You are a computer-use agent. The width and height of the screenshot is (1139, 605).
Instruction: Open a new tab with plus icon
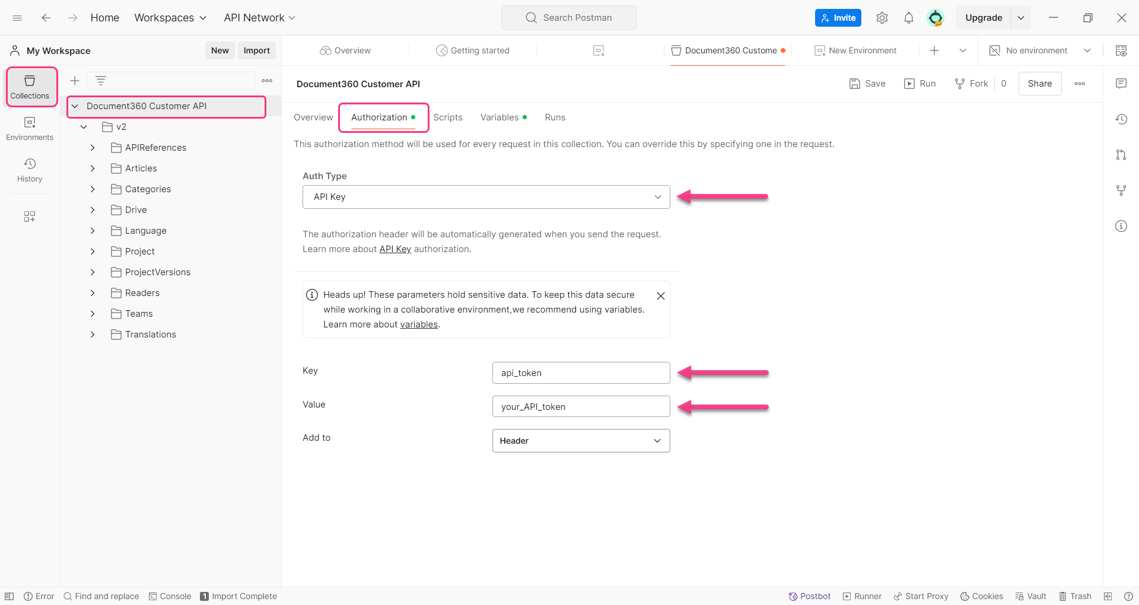click(x=934, y=50)
